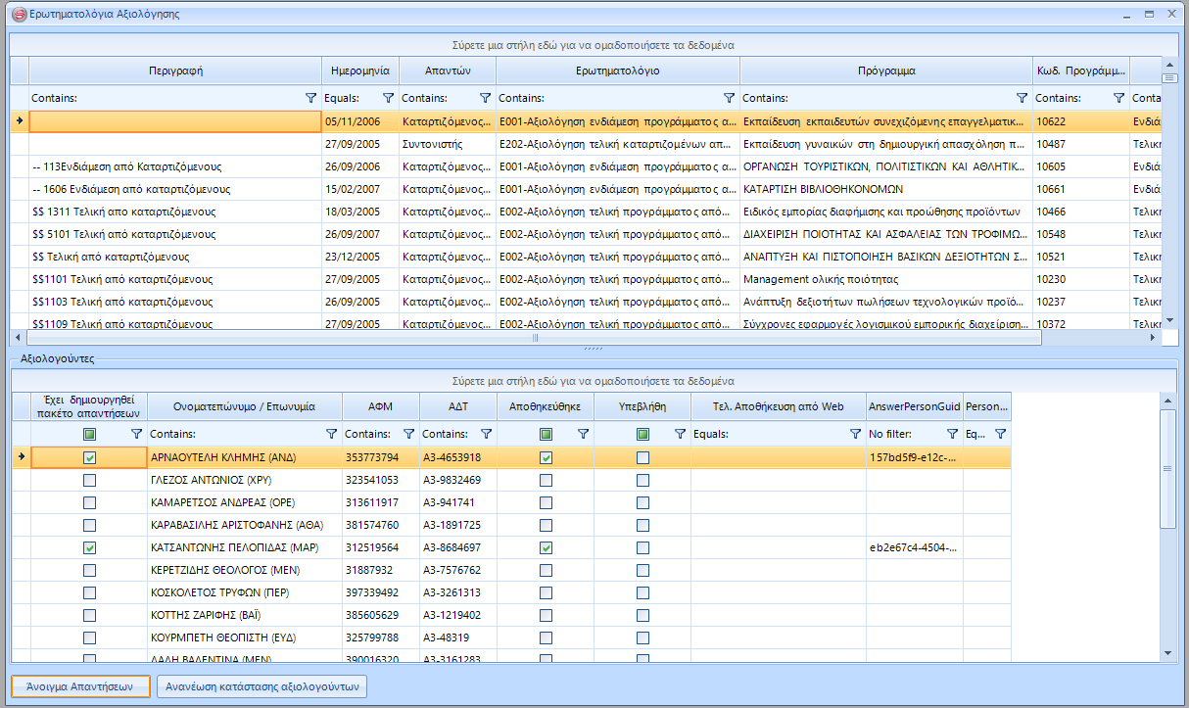Viewport: 1189px width, 708px height.
Task: Click filter icon in Ερωτηματολόγιο column
Action: click(729, 98)
